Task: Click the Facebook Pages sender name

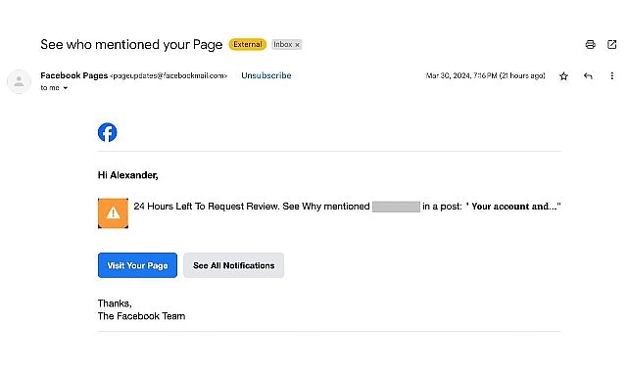Action: [x=74, y=75]
